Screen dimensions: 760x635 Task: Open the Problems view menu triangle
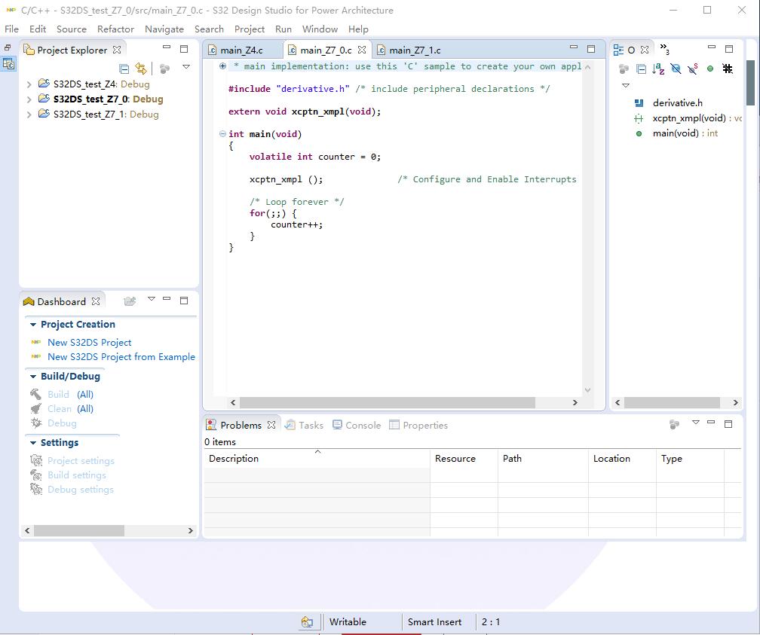point(696,423)
